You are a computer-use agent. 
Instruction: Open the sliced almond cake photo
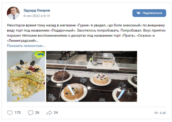tap(26, 76)
